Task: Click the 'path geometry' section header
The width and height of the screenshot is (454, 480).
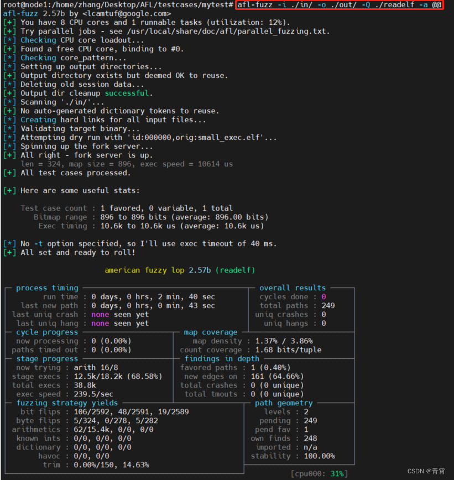Action: (284, 403)
